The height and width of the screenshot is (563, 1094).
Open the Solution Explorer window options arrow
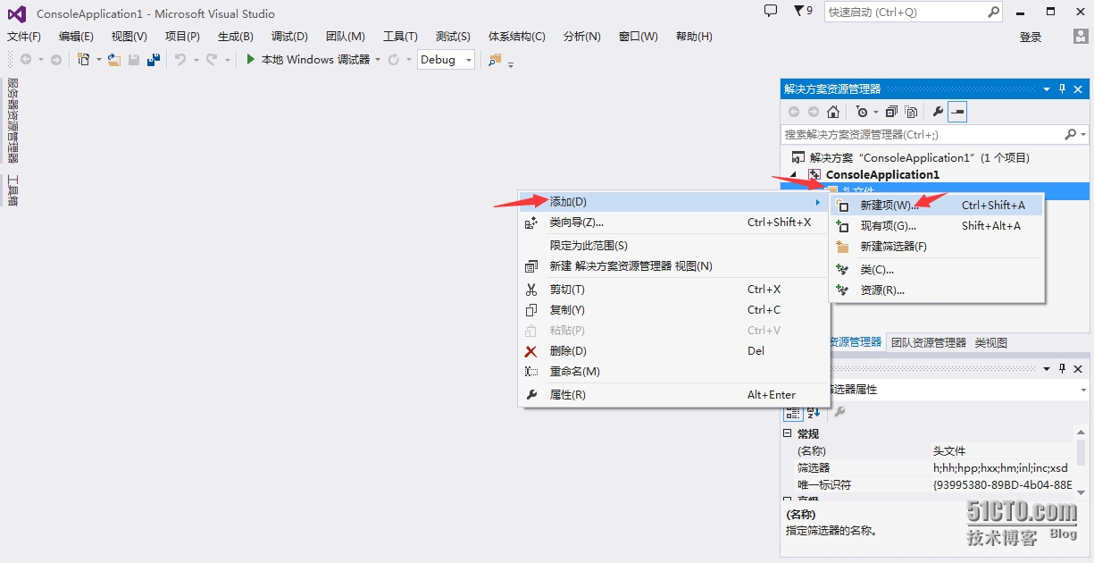1047,88
